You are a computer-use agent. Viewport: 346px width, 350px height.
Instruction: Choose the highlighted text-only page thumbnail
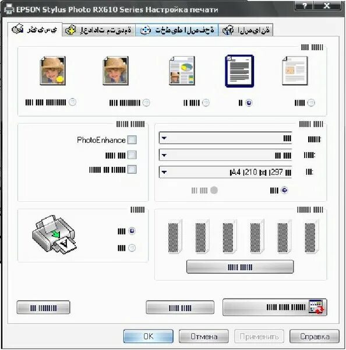239,71
